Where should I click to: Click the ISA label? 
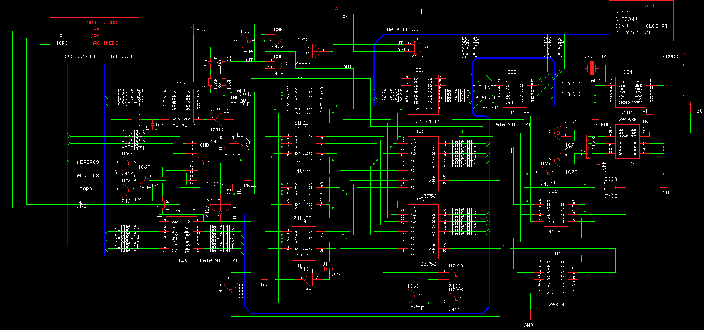click(x=95, y=29)
